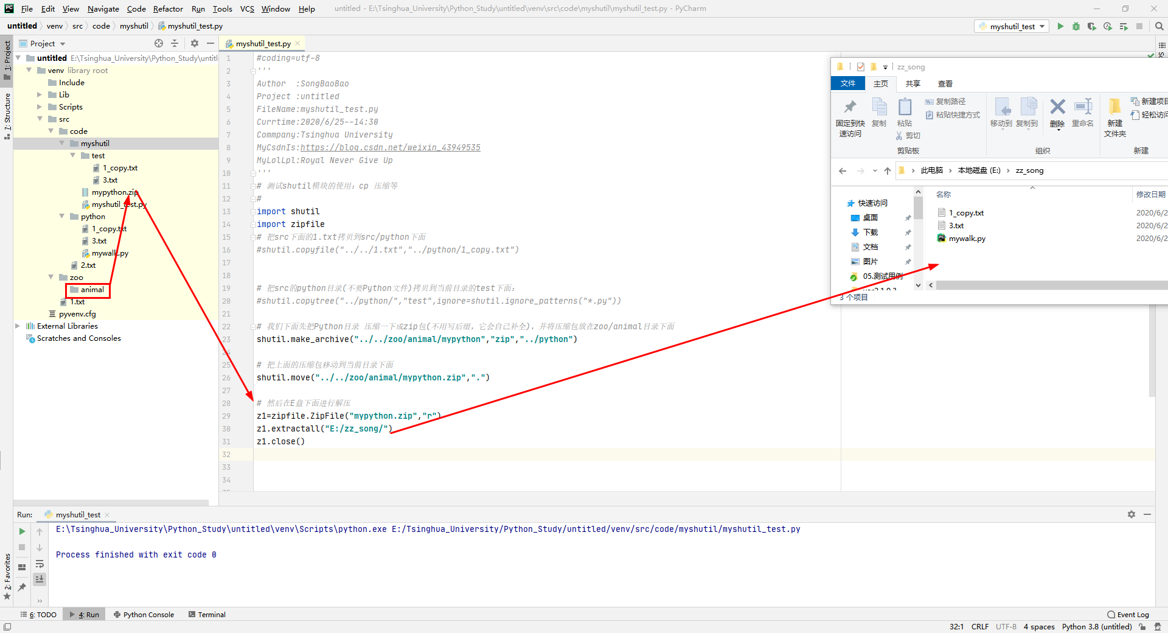Open Explorer's 主页 ribbon tab
Viewport: 1168px width, 633px height.
click(880, 83)
